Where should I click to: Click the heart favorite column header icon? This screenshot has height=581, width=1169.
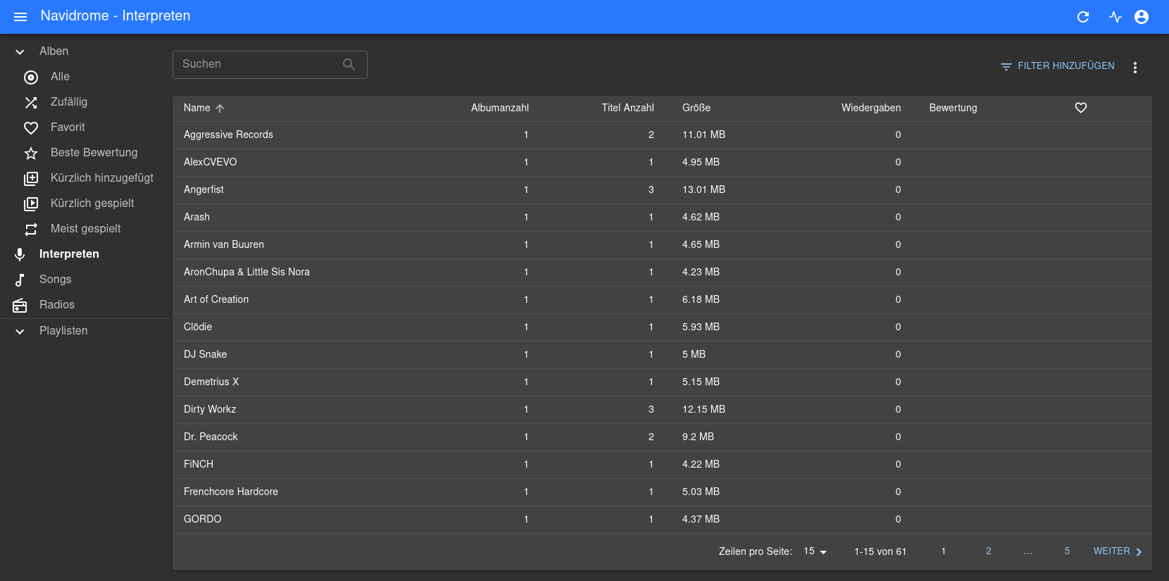click(x=1081, y=108)
